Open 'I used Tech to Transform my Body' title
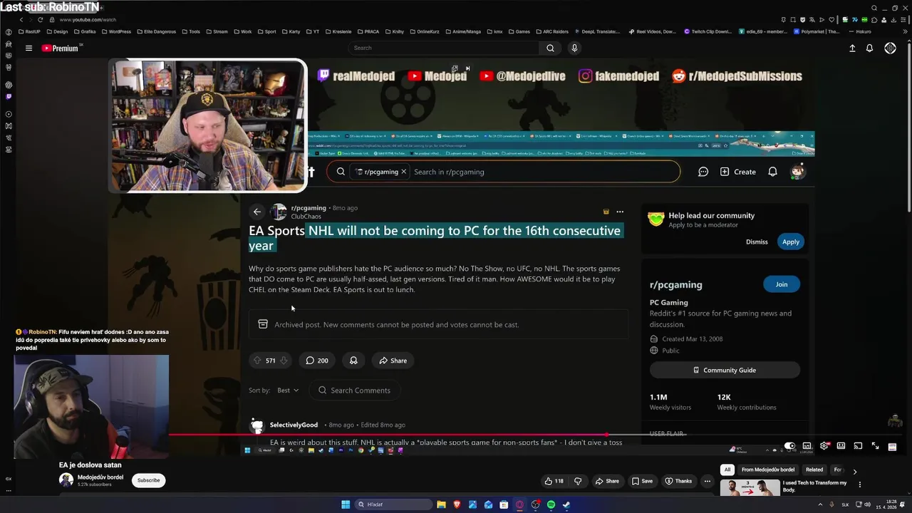Screen dimensions: 912x513 pyautogui.click(x=815, y=486)
